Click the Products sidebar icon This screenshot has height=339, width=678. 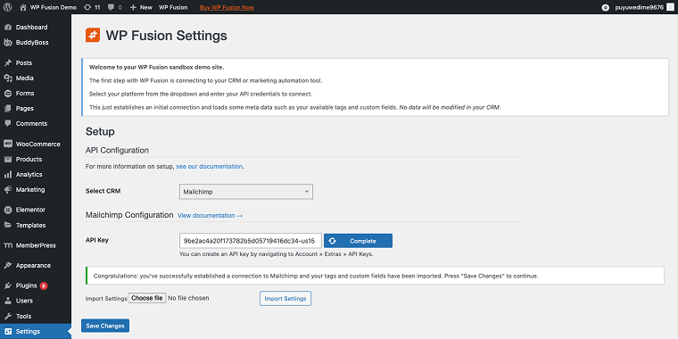[8, 159]
